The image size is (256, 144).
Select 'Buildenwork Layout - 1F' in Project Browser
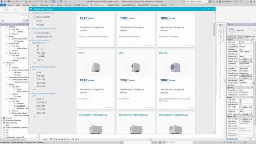click(x=15, y=137)
